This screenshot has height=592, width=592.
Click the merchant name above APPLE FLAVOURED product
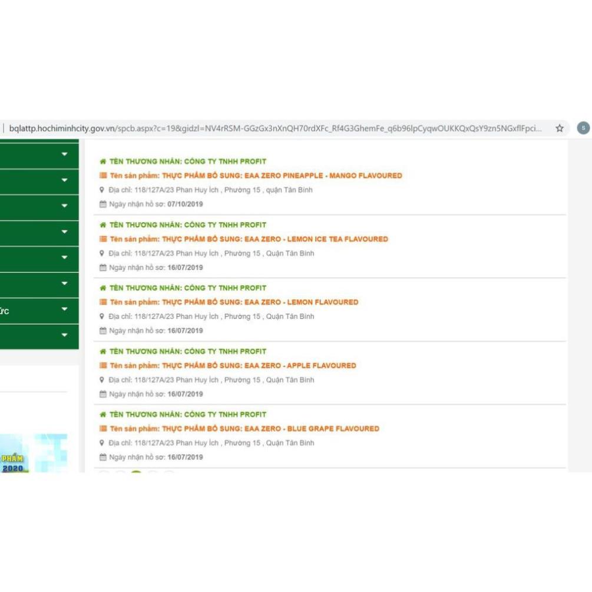[188, 352]
